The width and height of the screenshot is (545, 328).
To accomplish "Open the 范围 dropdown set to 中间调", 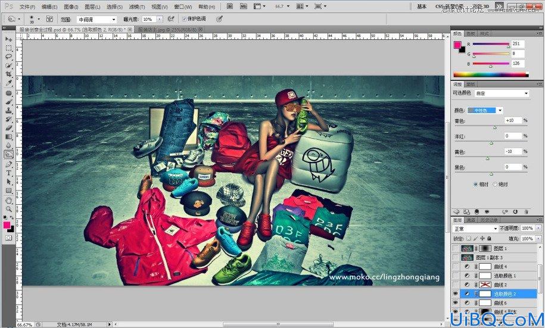I will click(96, 20).
